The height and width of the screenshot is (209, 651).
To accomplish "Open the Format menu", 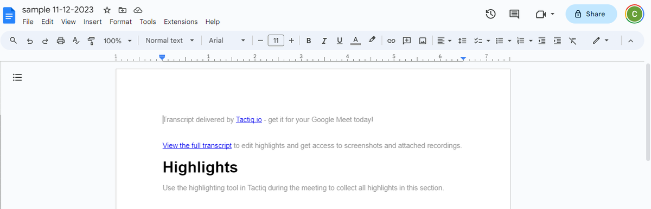I will click(x=120, y=22).
